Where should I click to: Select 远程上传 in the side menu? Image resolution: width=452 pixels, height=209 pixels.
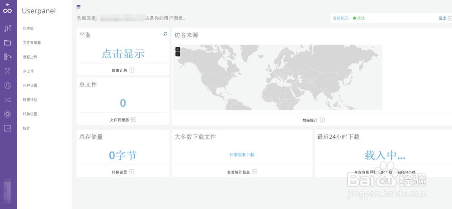[x=30, y=57]
